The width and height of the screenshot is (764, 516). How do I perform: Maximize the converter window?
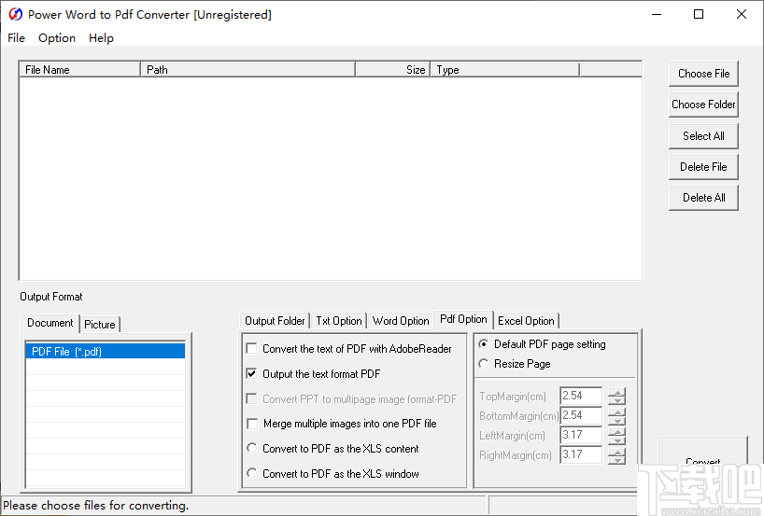click(x=699, y=14)
